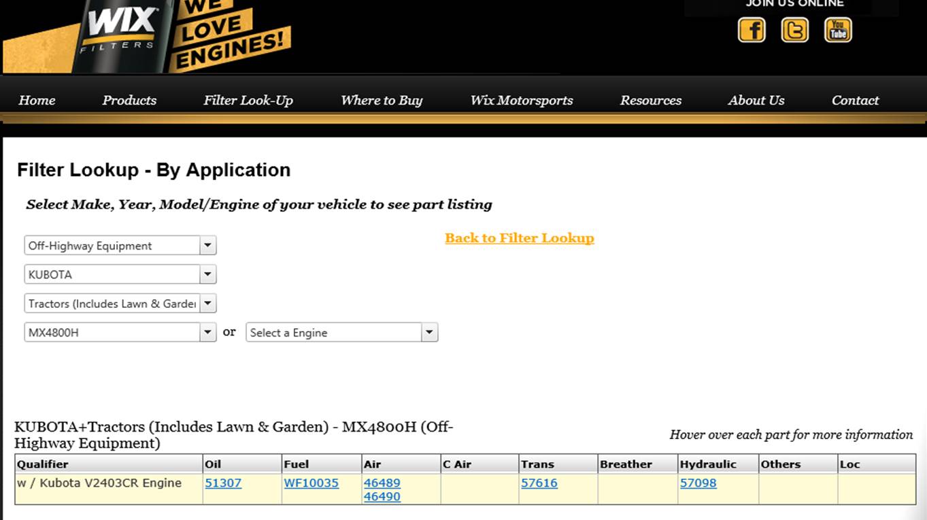Click the Breather column header

638,464
